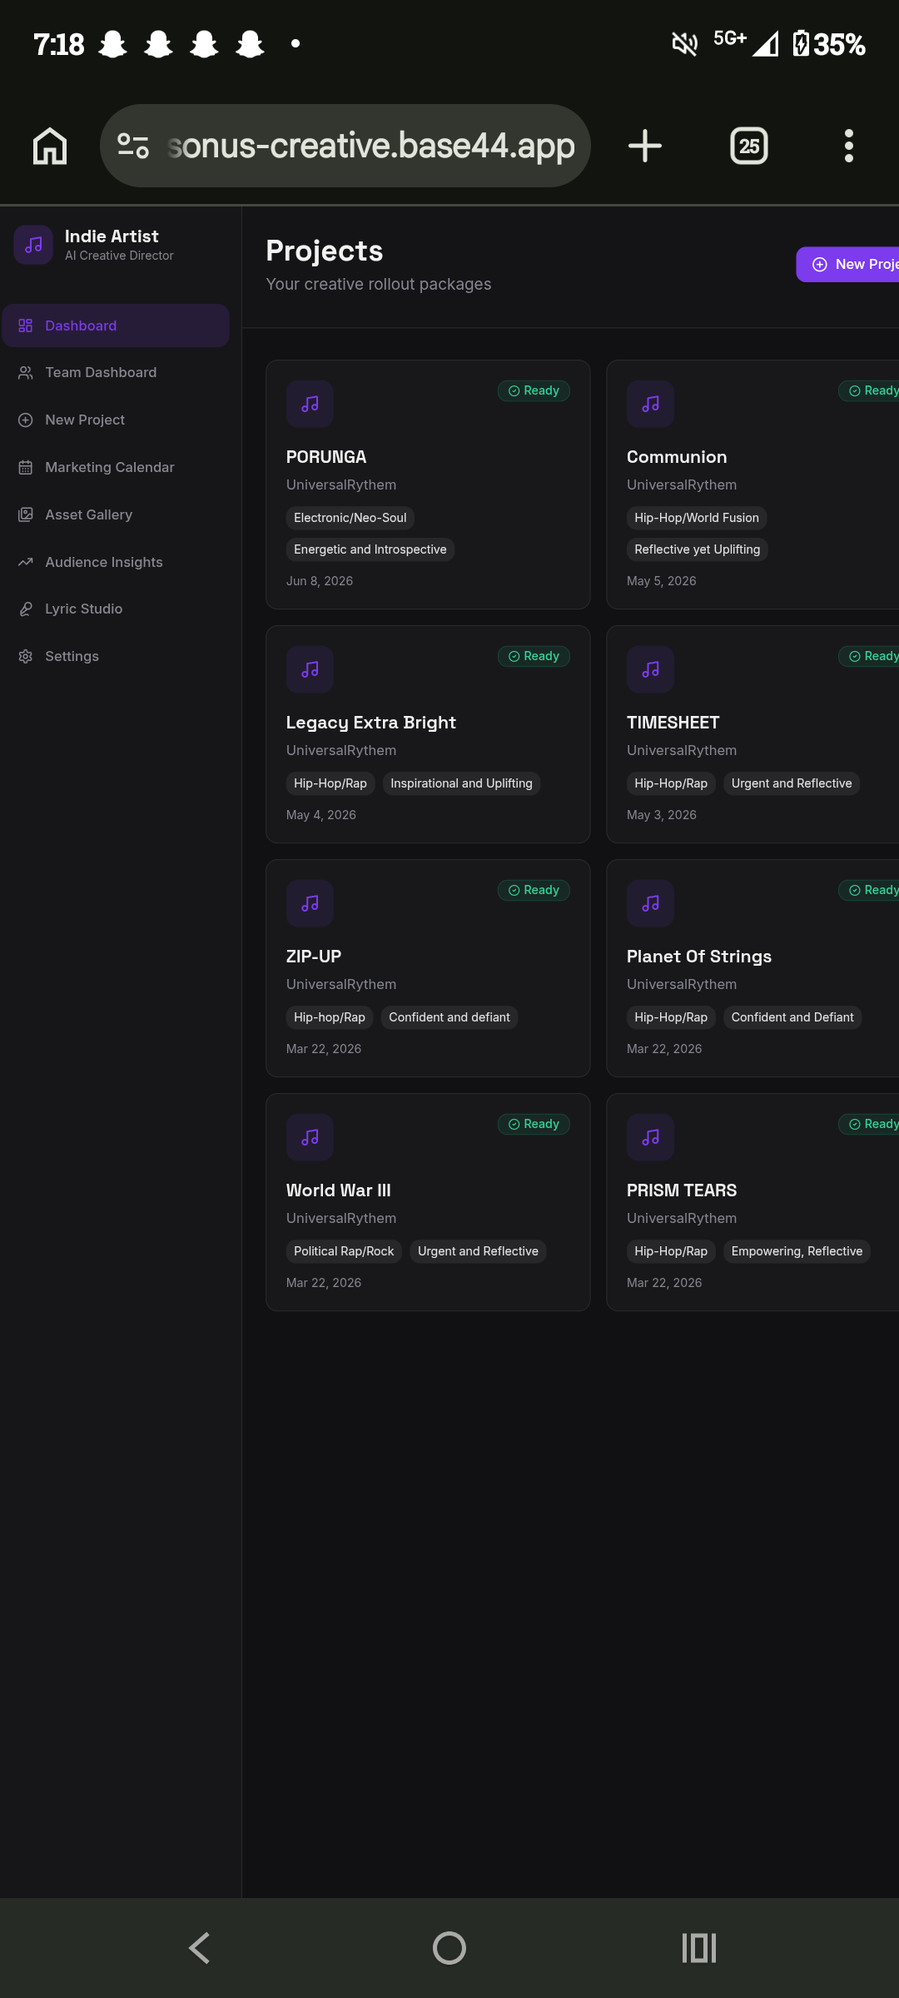899x1998 pixels.
Task: Click the Audience Insights trend icon
Action: (26, 562)
